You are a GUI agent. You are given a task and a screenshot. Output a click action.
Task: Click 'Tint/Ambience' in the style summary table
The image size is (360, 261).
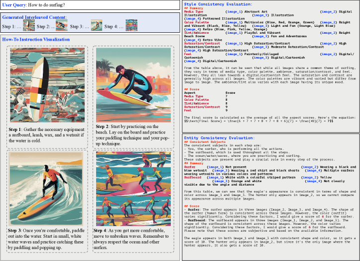pyautogui.click(x=197, y=33)
